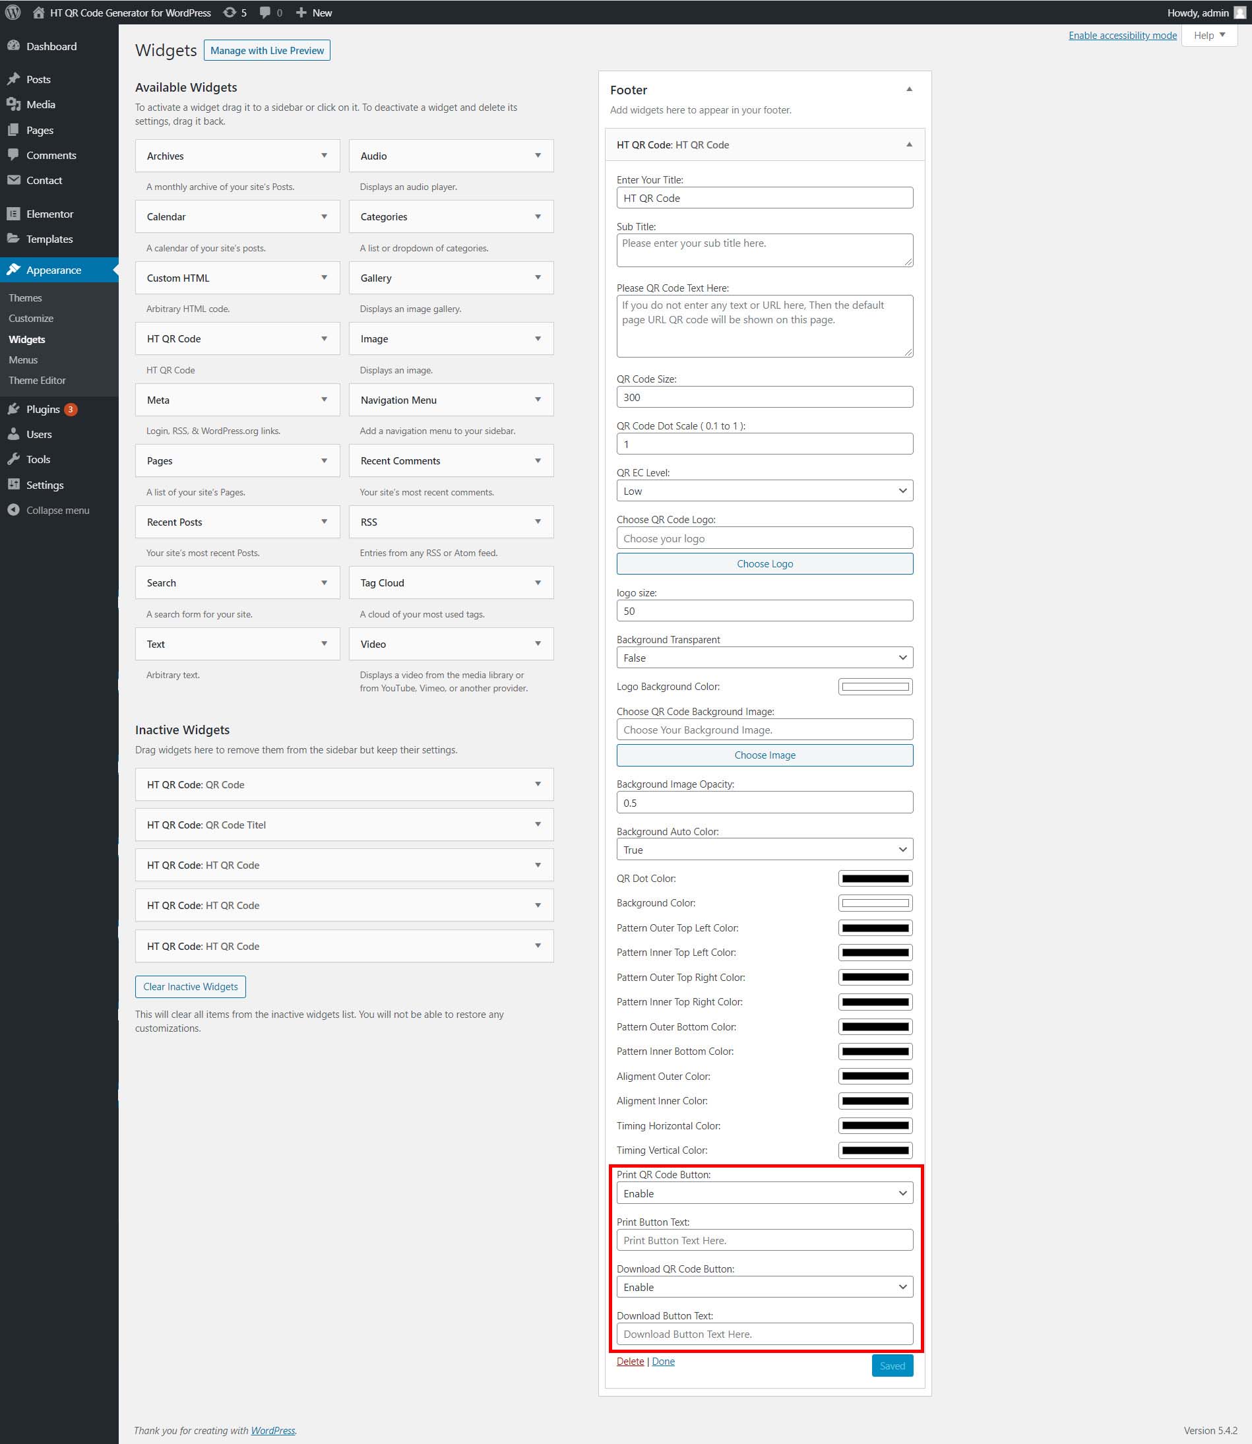This screenshot has width=1252, height=1444.
Task: Open Theme Editor submenu item
Action: [x=37, y=380]
